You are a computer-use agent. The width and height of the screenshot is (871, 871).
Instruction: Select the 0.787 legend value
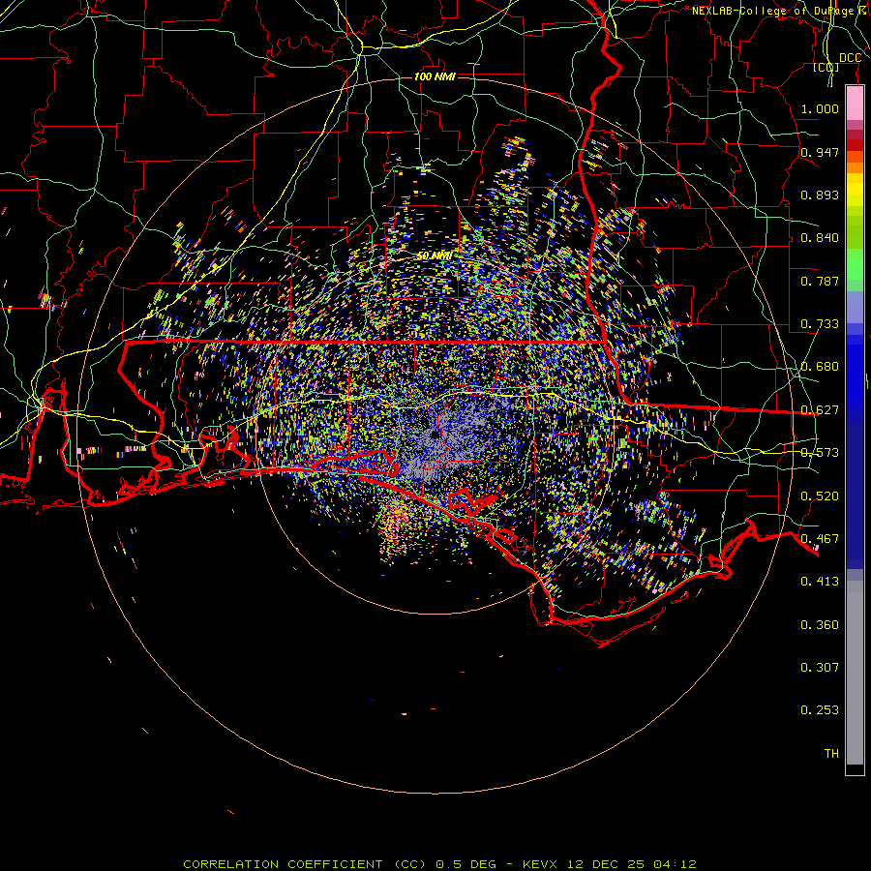(820, 281)
